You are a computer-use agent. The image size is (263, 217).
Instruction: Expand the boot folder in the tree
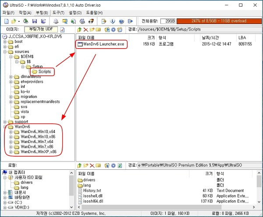[5, 42]
